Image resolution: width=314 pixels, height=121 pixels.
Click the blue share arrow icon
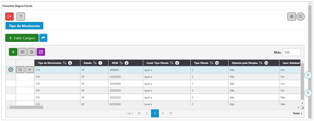43,38
